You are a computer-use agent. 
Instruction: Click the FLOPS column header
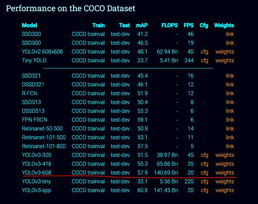coord(170,25)
